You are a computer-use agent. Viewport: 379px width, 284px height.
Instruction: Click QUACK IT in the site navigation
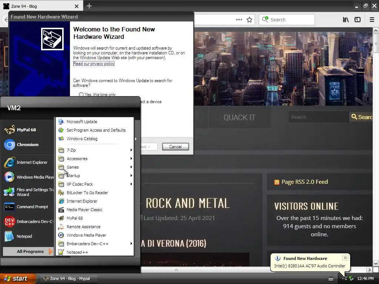(x=239, y=118)
